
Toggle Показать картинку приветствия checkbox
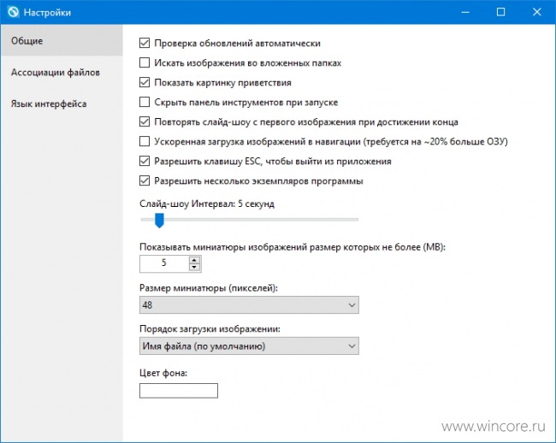pyautogui.click(x=145, y=83)
